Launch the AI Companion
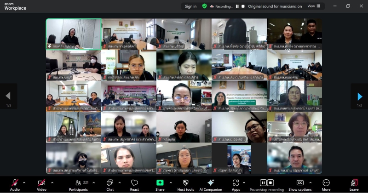368x193 pixels. tap(211, 182)
